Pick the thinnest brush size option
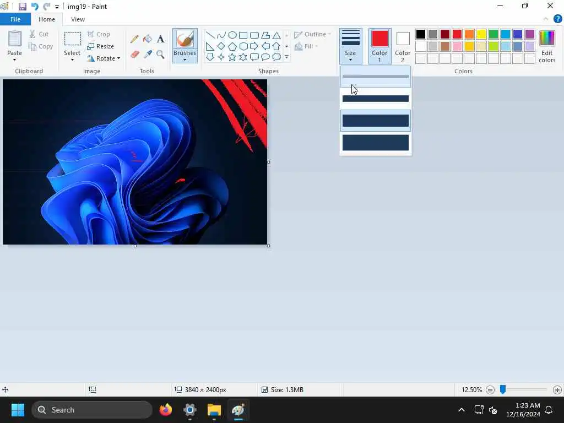 click(x=376, y=76)
